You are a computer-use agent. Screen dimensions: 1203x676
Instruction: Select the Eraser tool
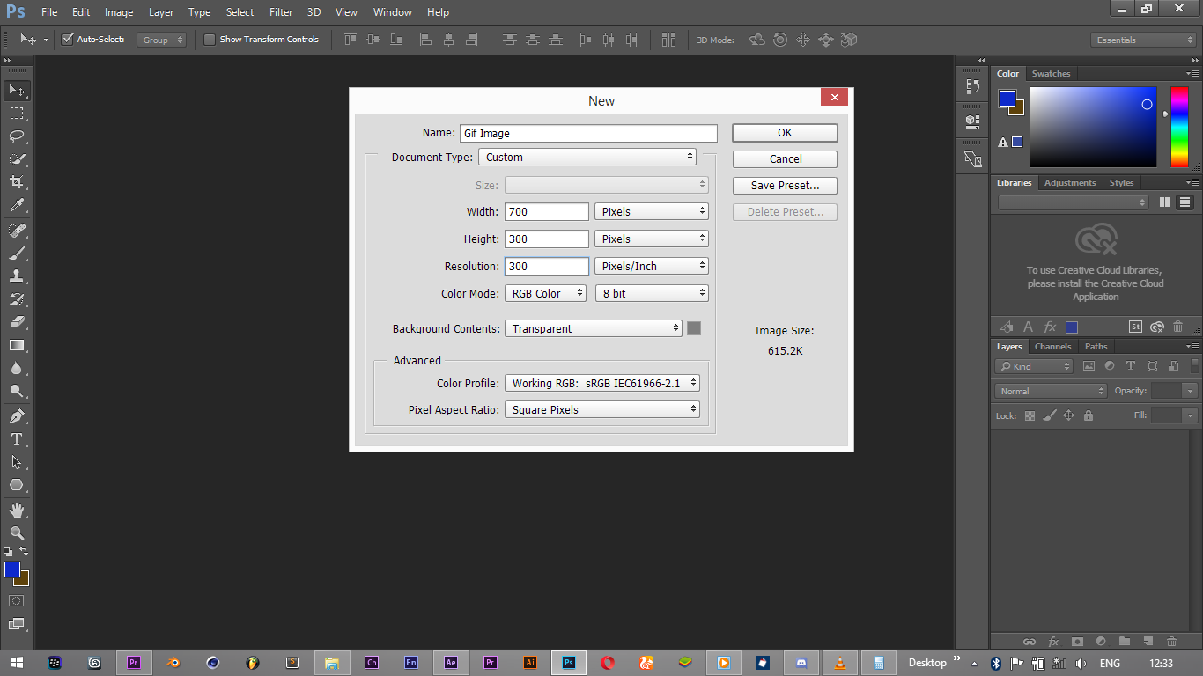(17, 322)
